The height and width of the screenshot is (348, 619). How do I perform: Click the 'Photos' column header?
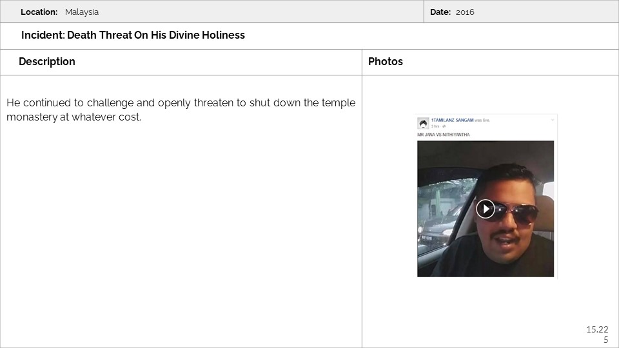point(386,62)
